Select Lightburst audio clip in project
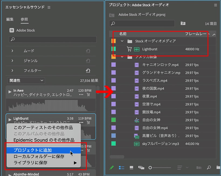The height and width of the screenshot is (176, 221). 150,49
